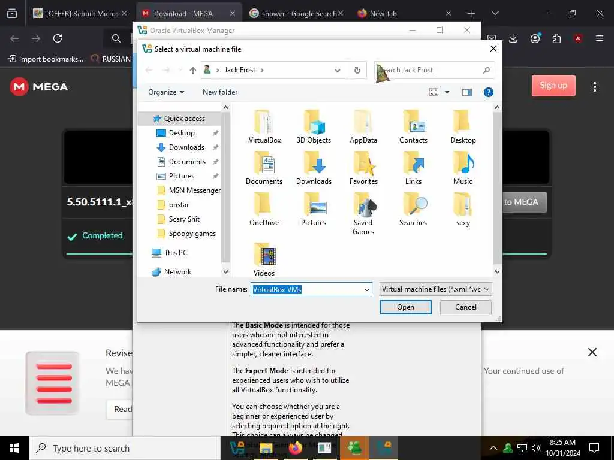Switch to the shower - Google Search tab
The height and width of the screenshot is (460, 614).
[x=296, y=13]
